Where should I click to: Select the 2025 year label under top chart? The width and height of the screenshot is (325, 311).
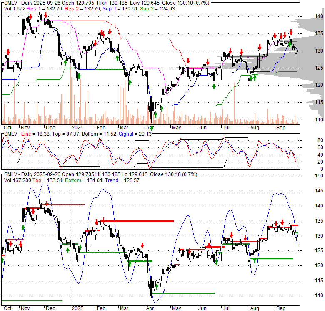pyautogui.click(x=77, y=128)
